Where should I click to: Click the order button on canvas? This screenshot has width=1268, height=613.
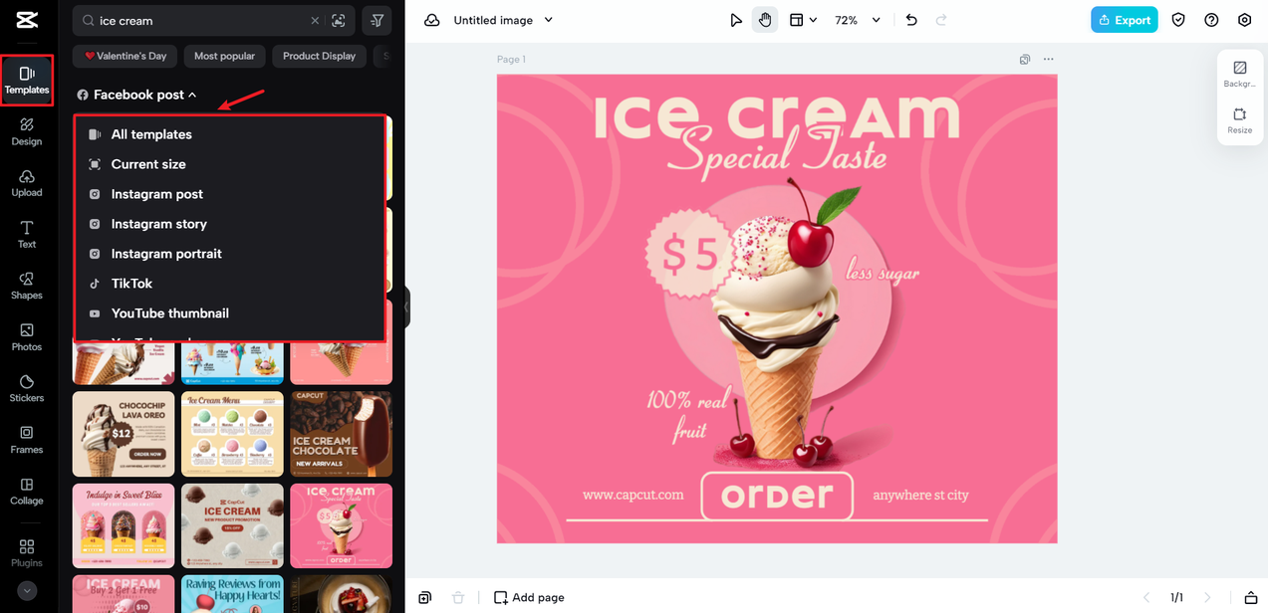pos(777,496)
